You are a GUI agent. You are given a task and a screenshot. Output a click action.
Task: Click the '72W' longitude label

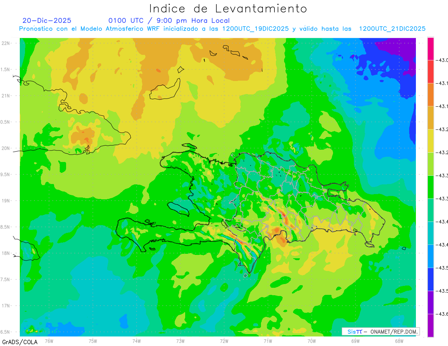point(224,341)
